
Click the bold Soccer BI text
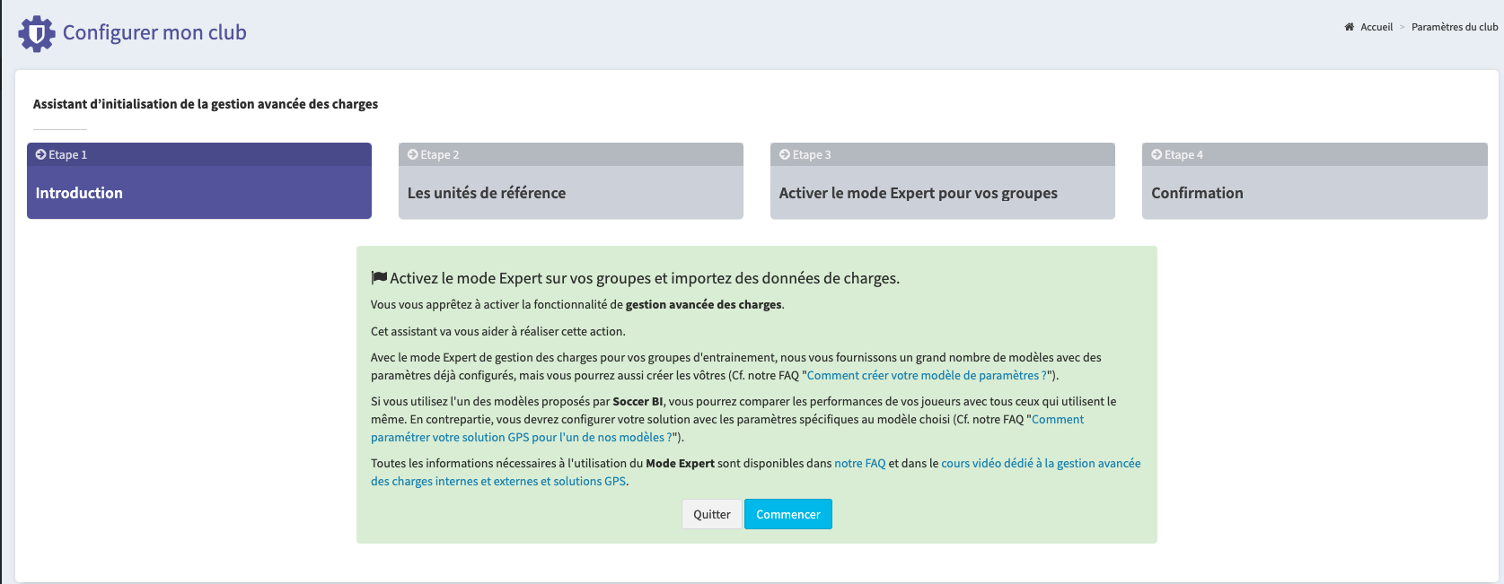[638, 401]
